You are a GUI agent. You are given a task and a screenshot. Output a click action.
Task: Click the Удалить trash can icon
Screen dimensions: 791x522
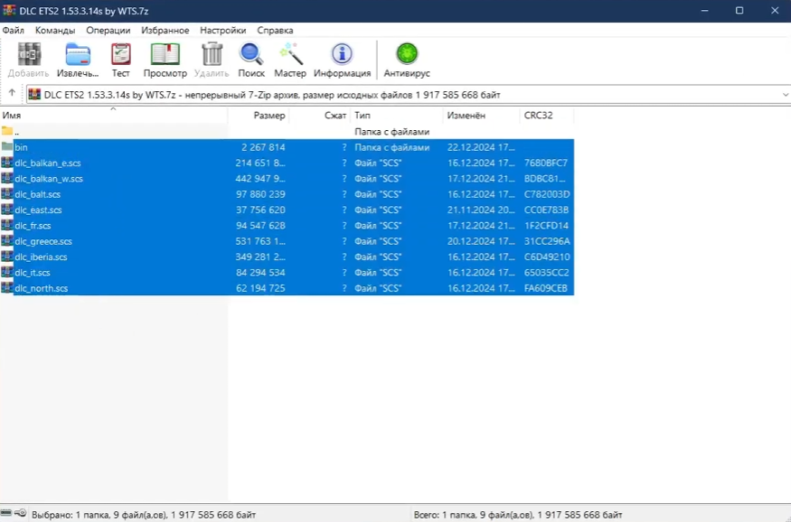coord(212,54)
